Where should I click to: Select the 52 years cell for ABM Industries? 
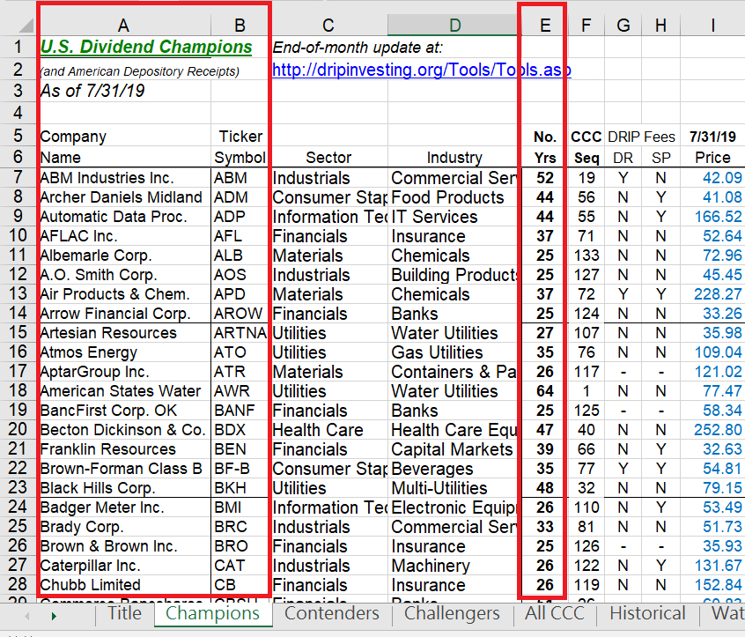545,178
